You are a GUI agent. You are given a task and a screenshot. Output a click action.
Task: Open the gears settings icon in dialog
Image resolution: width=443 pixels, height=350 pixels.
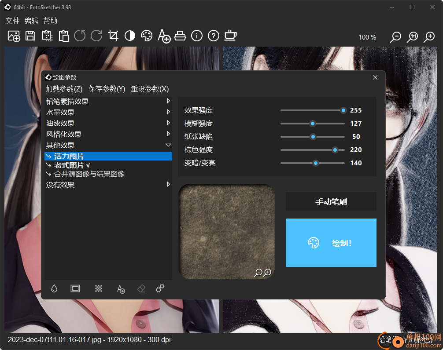160,288
